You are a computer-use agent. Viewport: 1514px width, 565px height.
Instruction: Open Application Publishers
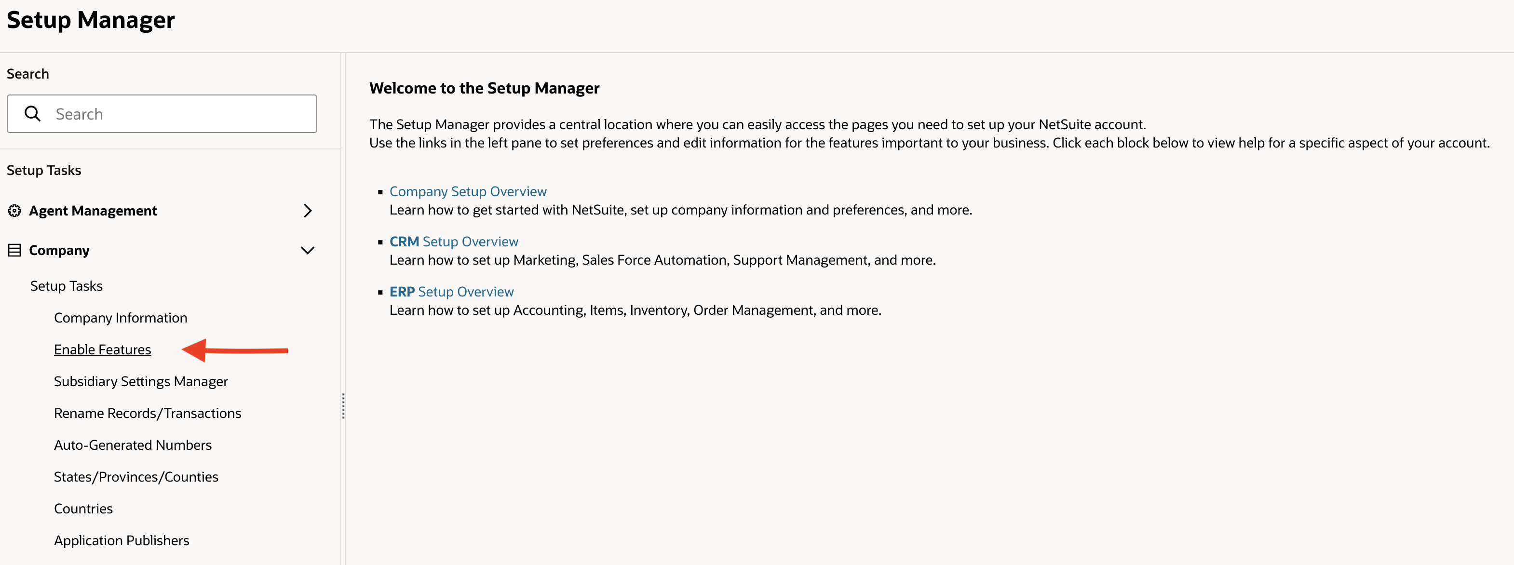click(x=122, y=540)
